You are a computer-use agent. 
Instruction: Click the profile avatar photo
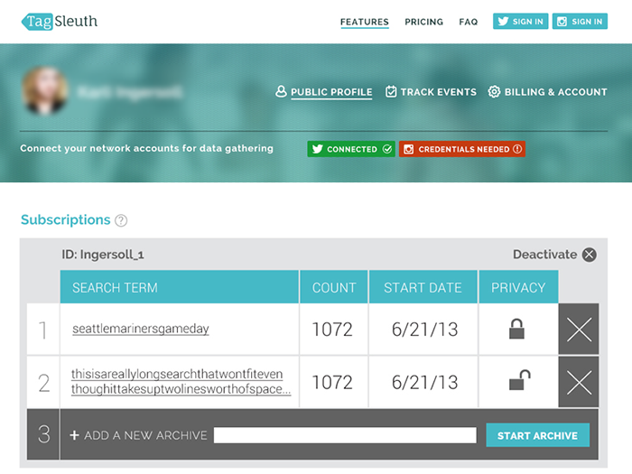pos(45,92)
